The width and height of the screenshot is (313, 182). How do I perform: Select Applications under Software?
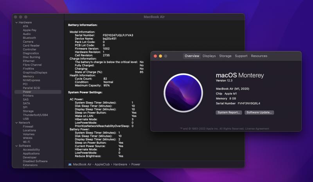coord(31,153)
